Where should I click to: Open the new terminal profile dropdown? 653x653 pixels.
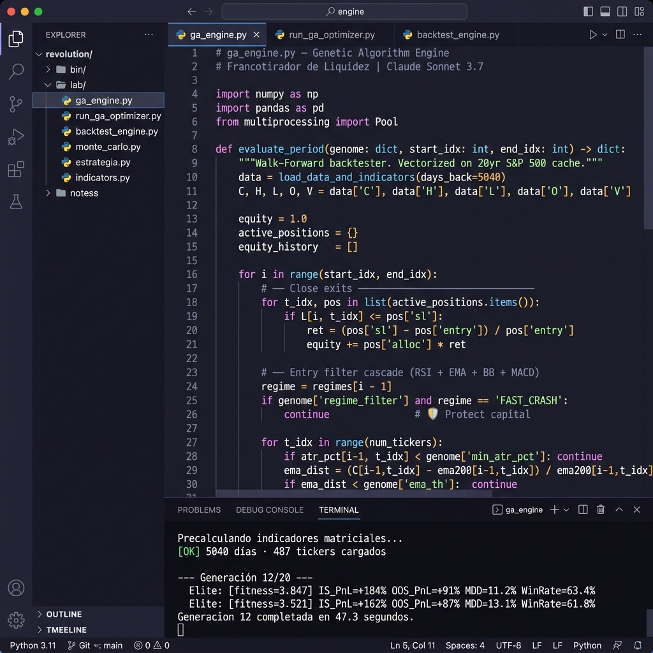(566, 510)
